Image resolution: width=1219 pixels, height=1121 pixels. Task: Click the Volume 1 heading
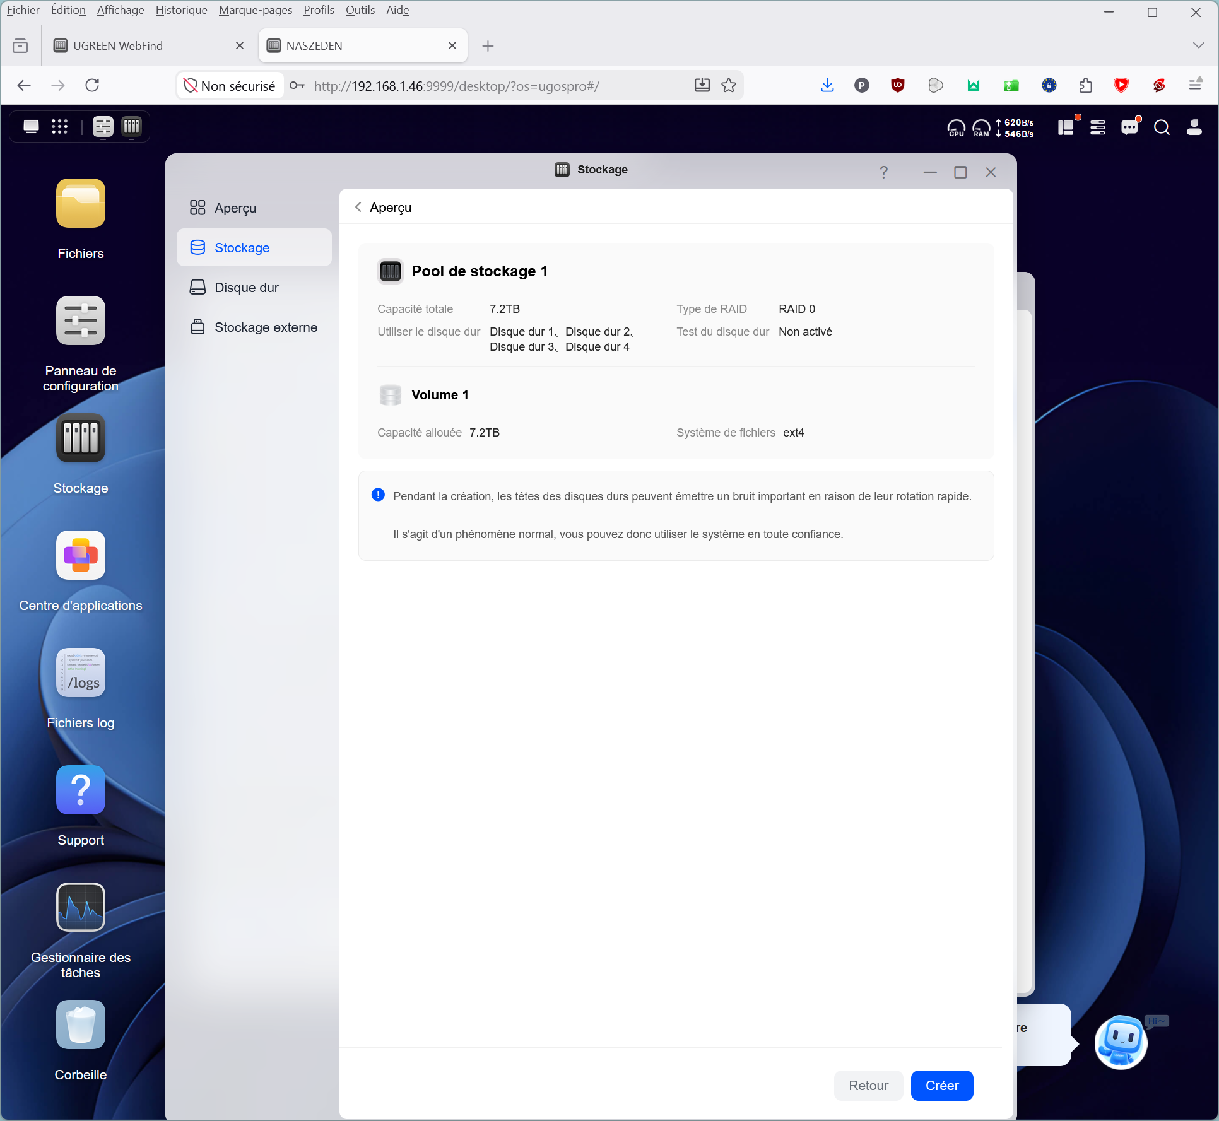(440, 395)
